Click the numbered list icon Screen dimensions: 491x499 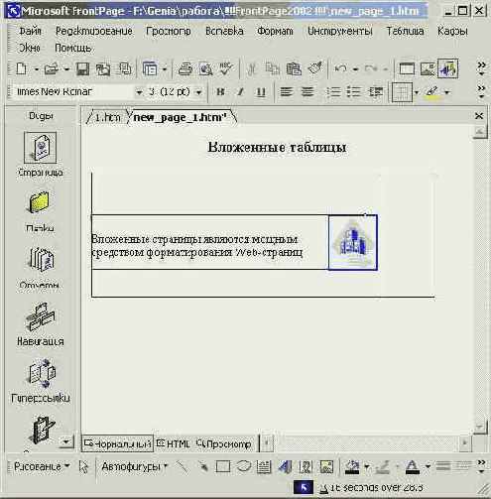(333, 91)
